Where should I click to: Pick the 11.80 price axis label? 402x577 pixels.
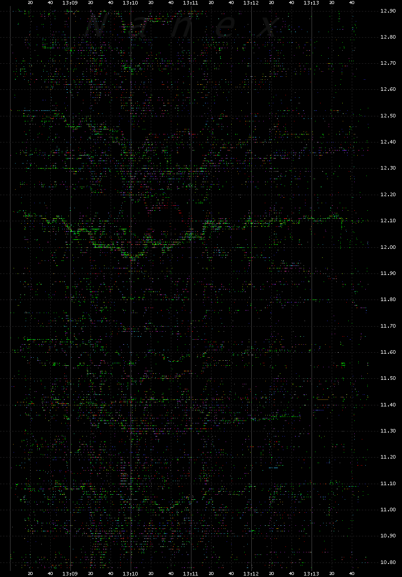pyautogui.click(x=387, y=300)
